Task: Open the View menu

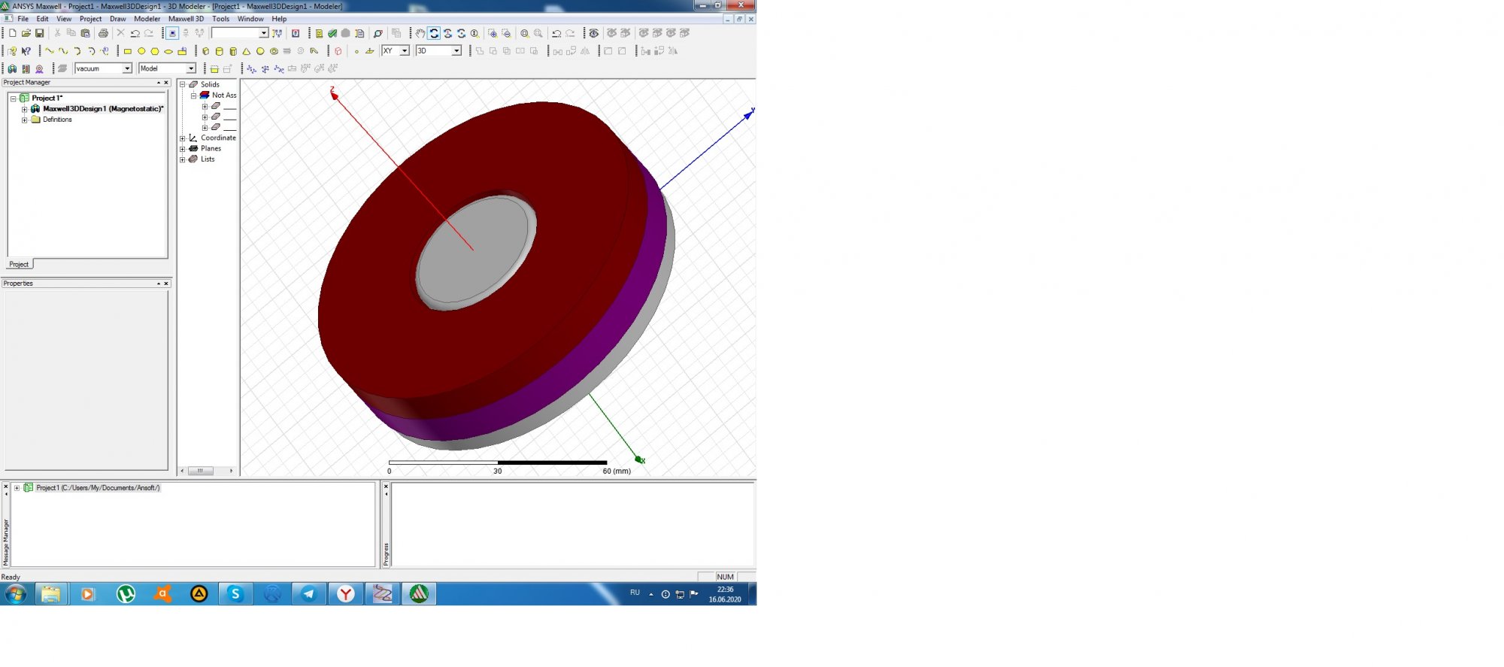Action: coord(64,19)
